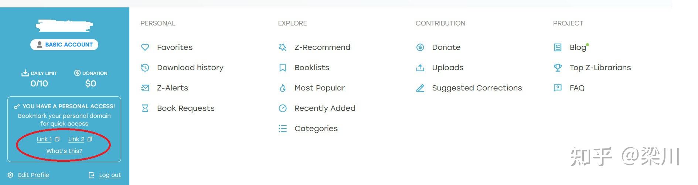Click the Basic Account badge
698x185 pixels.
[64, 45]
